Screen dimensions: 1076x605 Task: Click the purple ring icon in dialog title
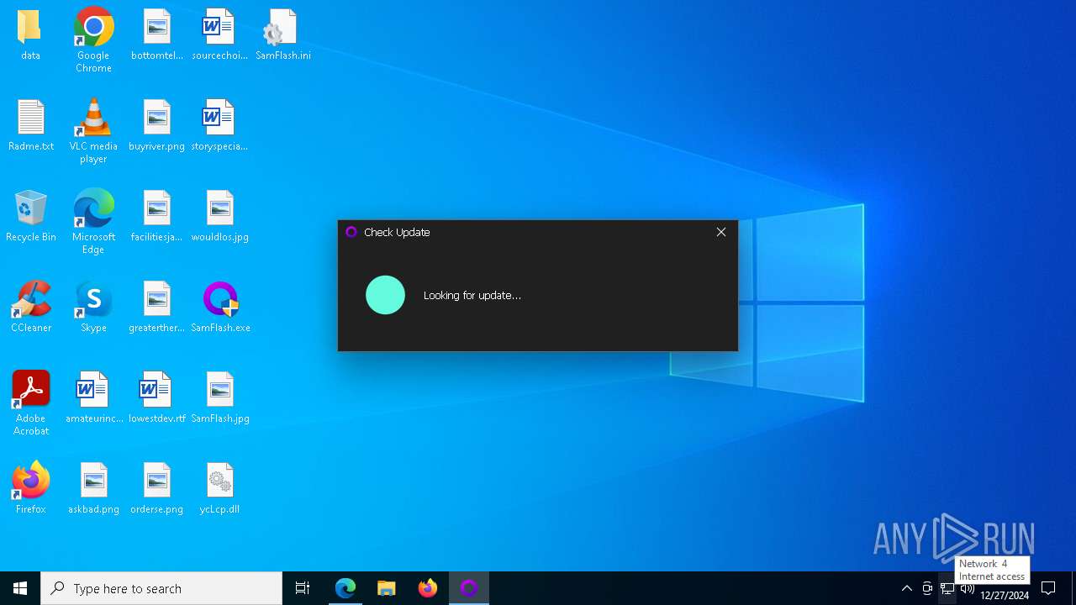[351, 232]
